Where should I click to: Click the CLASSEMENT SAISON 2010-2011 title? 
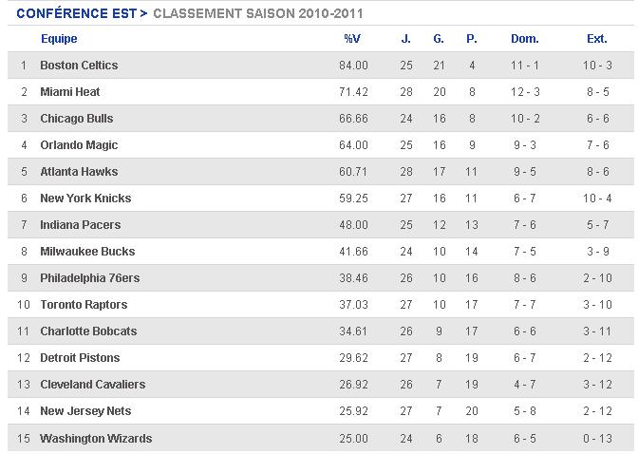[x=258, y=13]
